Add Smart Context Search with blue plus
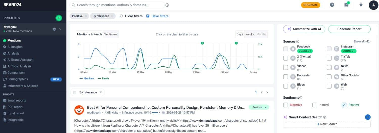The height and width of the screenshot is (133, 379). pyautogui.click(x=368, y=117)
